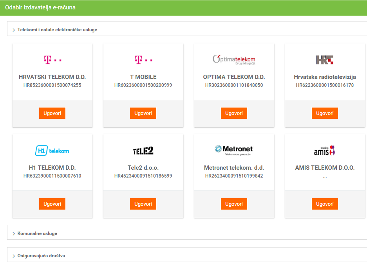367x262 pixels.
Task: Select the Hrvatska radiotelevizija name
Action: pos(325,77)
